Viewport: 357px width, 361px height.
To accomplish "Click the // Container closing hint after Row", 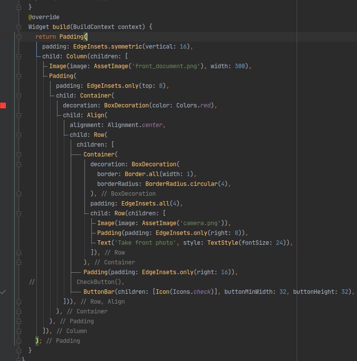I will [115, 262].
